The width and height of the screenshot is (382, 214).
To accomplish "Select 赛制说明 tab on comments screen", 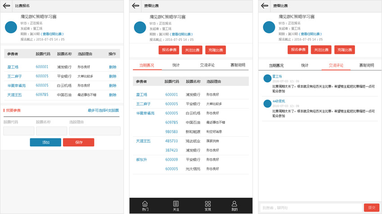I will point(366,65).
